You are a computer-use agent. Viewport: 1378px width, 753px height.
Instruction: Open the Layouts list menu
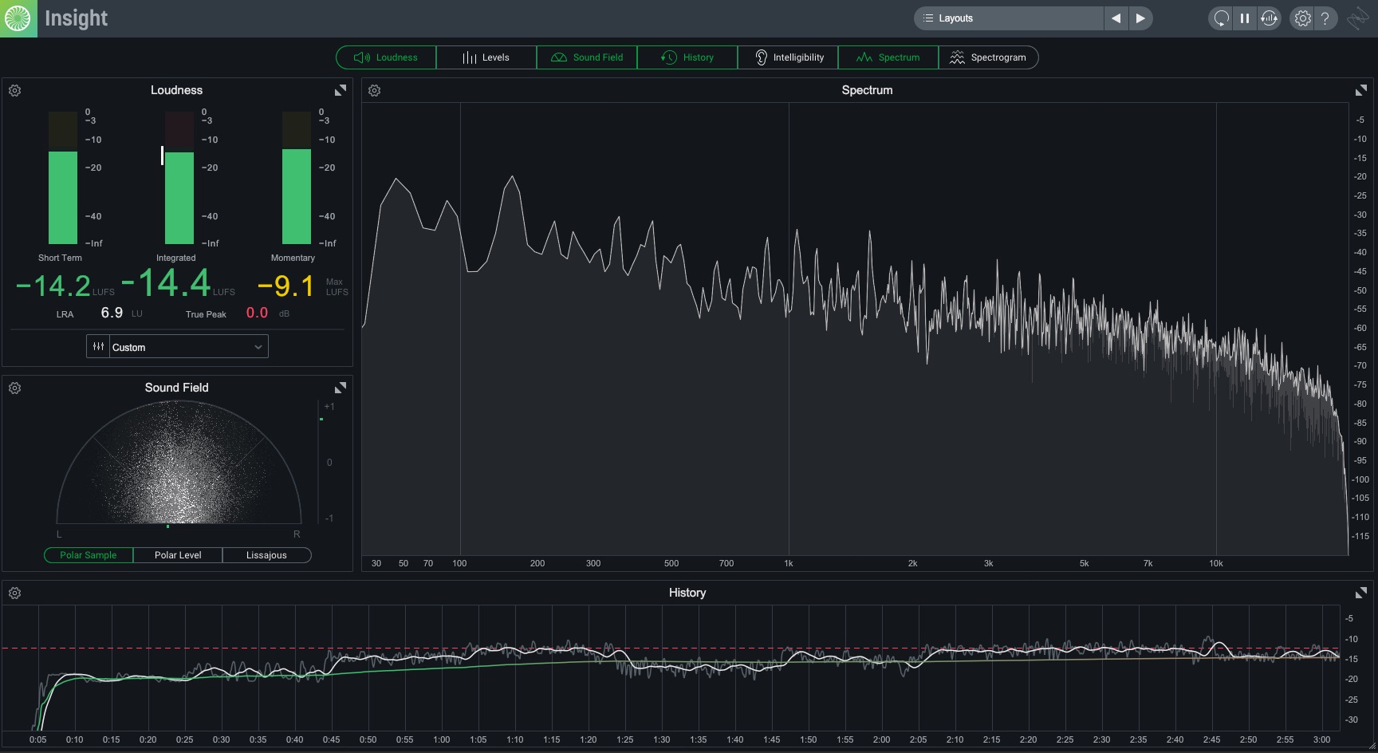coord(1009,18)
